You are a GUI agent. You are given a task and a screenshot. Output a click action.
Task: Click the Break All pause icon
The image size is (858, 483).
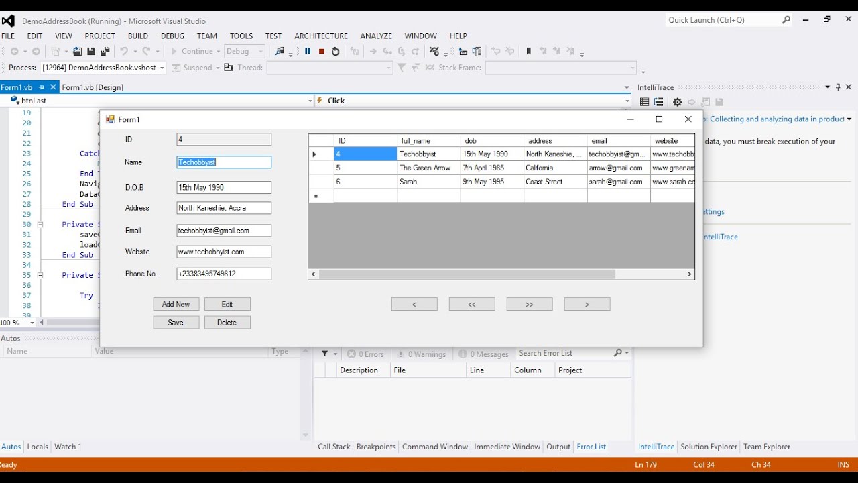tap(308, 52)
